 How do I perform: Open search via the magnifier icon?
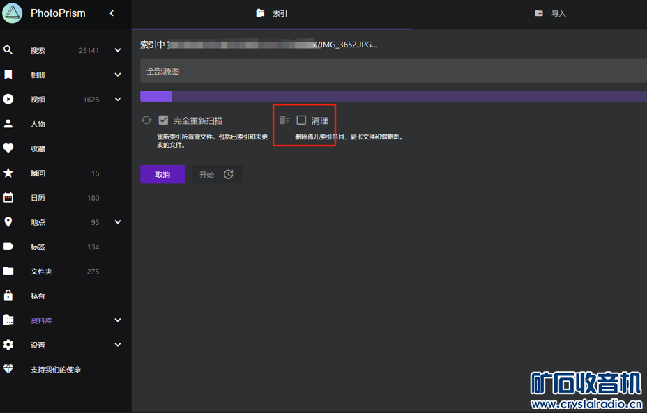8,50
